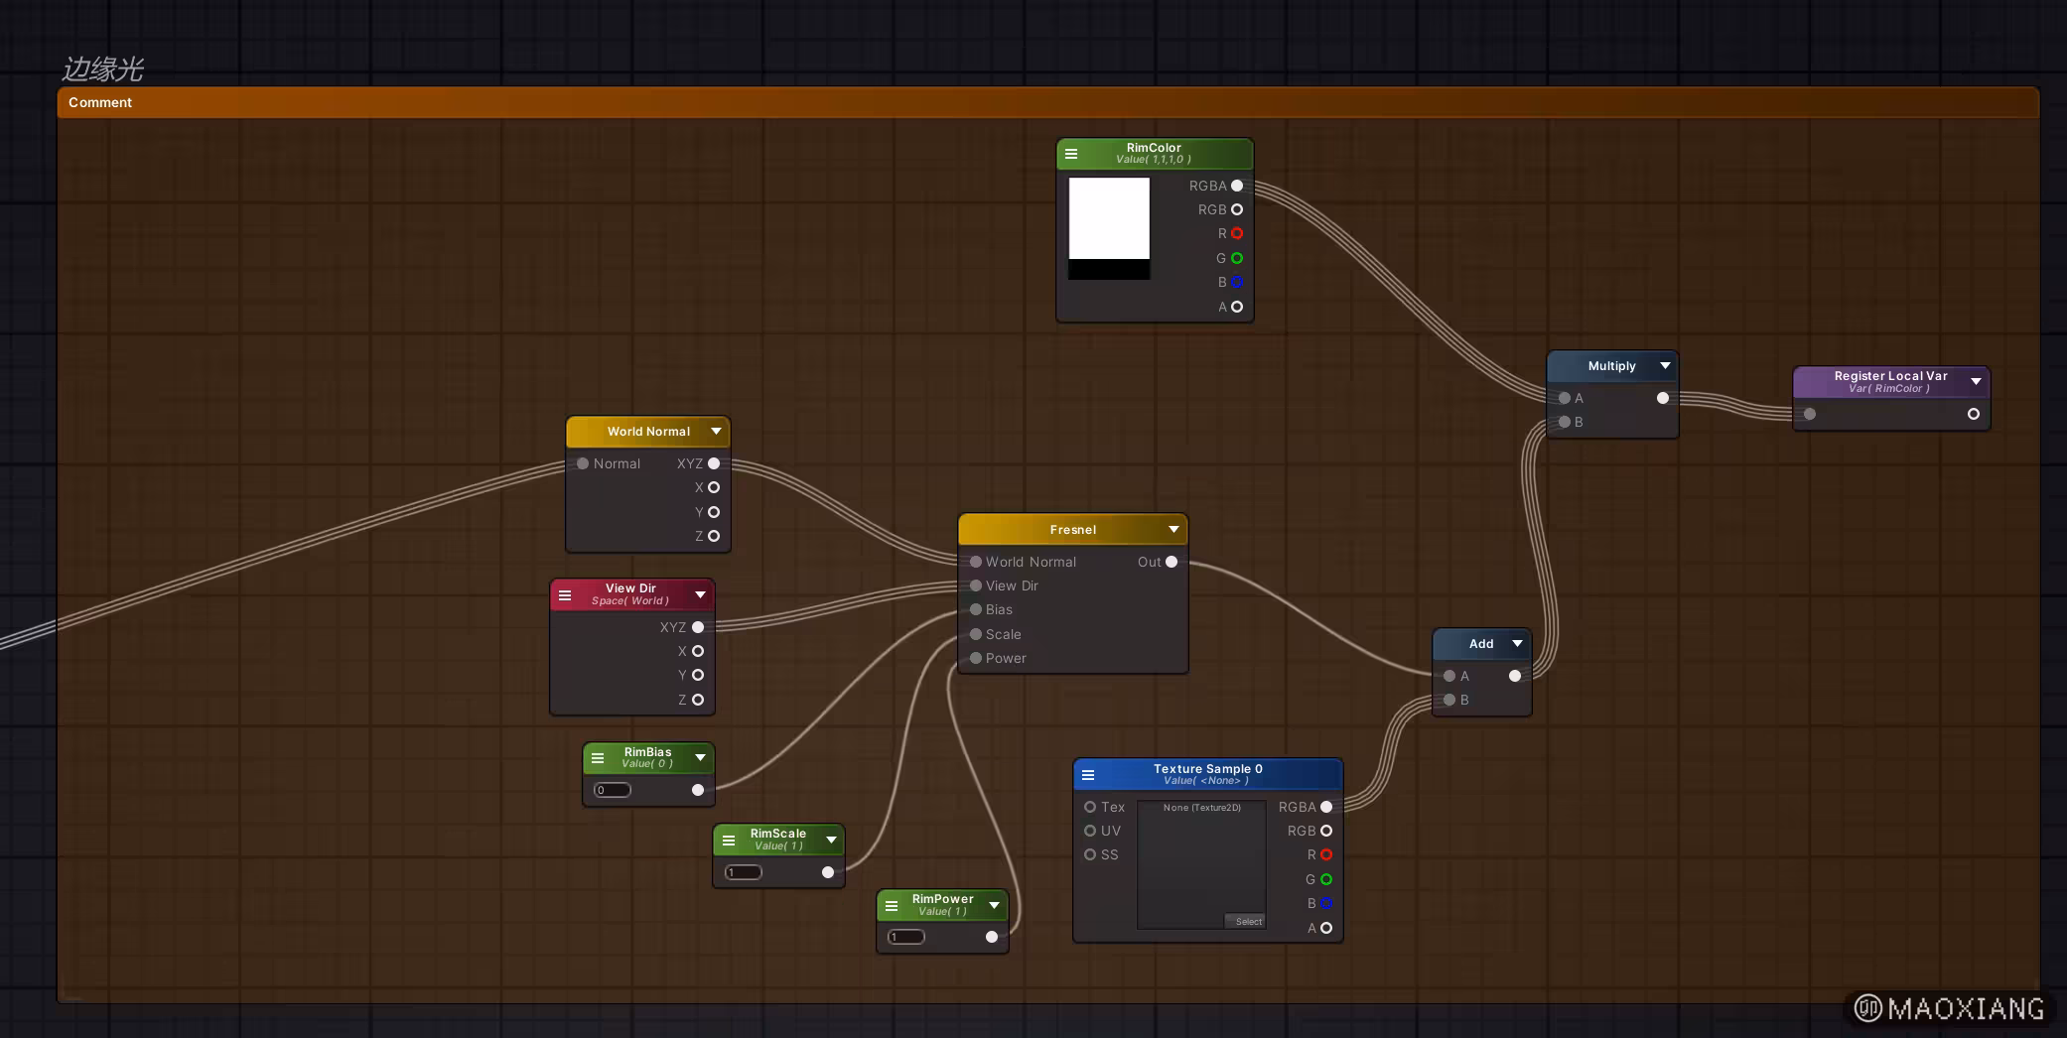Click the RimColor red R output port

1237,233
